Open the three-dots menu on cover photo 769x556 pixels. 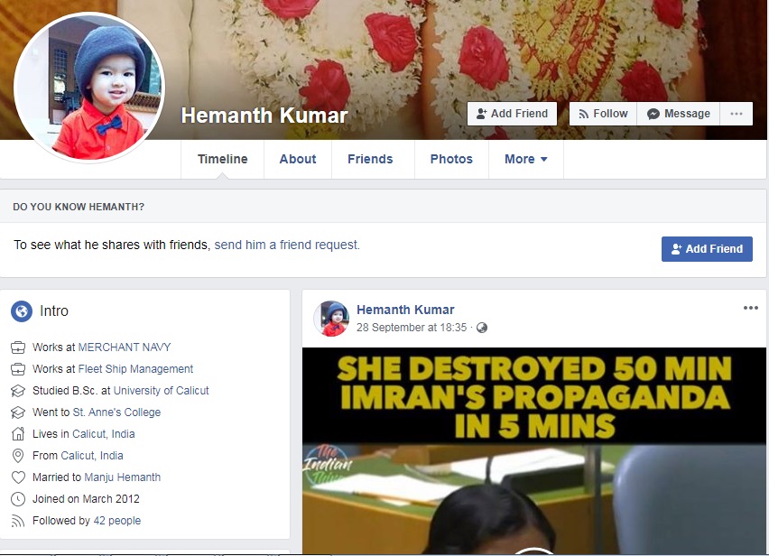[x=737, y=114]
